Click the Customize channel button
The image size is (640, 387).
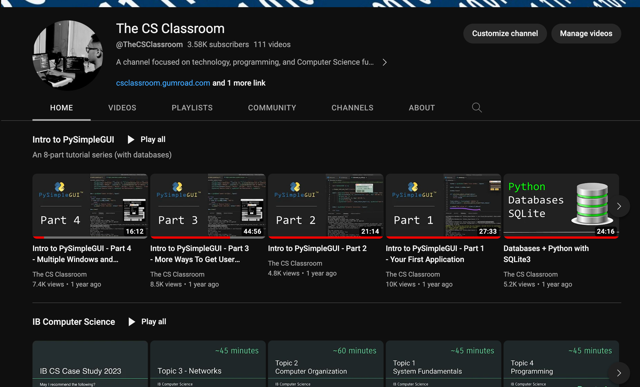(505, 33)
